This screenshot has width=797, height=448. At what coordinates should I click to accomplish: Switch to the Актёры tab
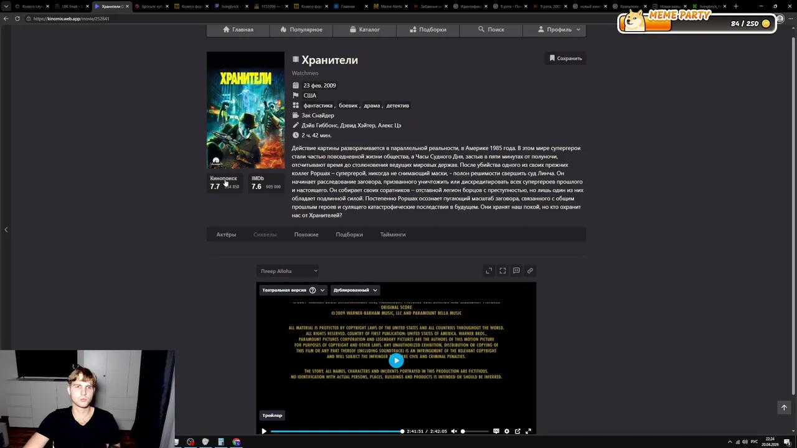[x=226, y=235]
